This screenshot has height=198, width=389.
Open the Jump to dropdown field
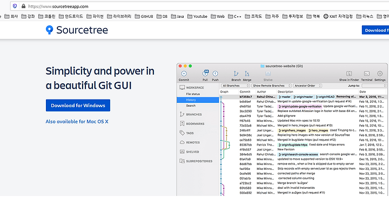[x=374, y=85]
